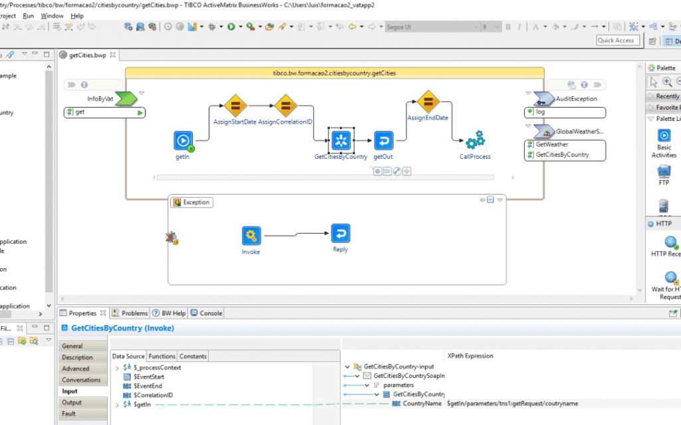Screen dimensions: 681x425
Task: Open the Basic Activities palette group
Action: coord(664,143)
